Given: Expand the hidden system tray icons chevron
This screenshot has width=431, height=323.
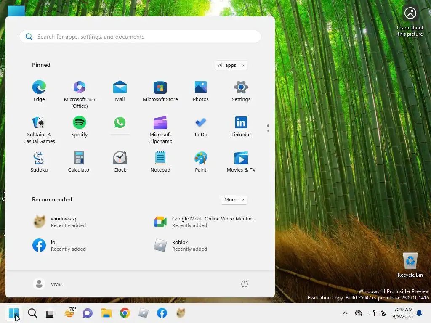Looking at the screenshot, I should click(x=345, y=313).
